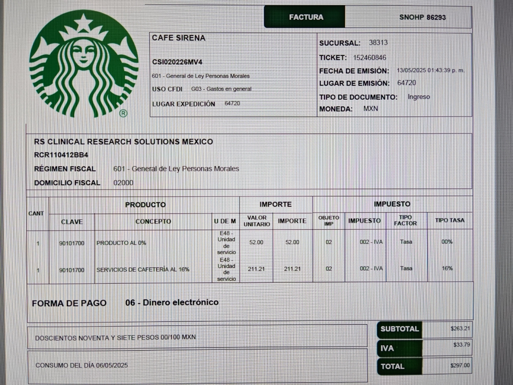
Task: Select the receiver RFC RCR110412BB4
Action: coord(61,155)
